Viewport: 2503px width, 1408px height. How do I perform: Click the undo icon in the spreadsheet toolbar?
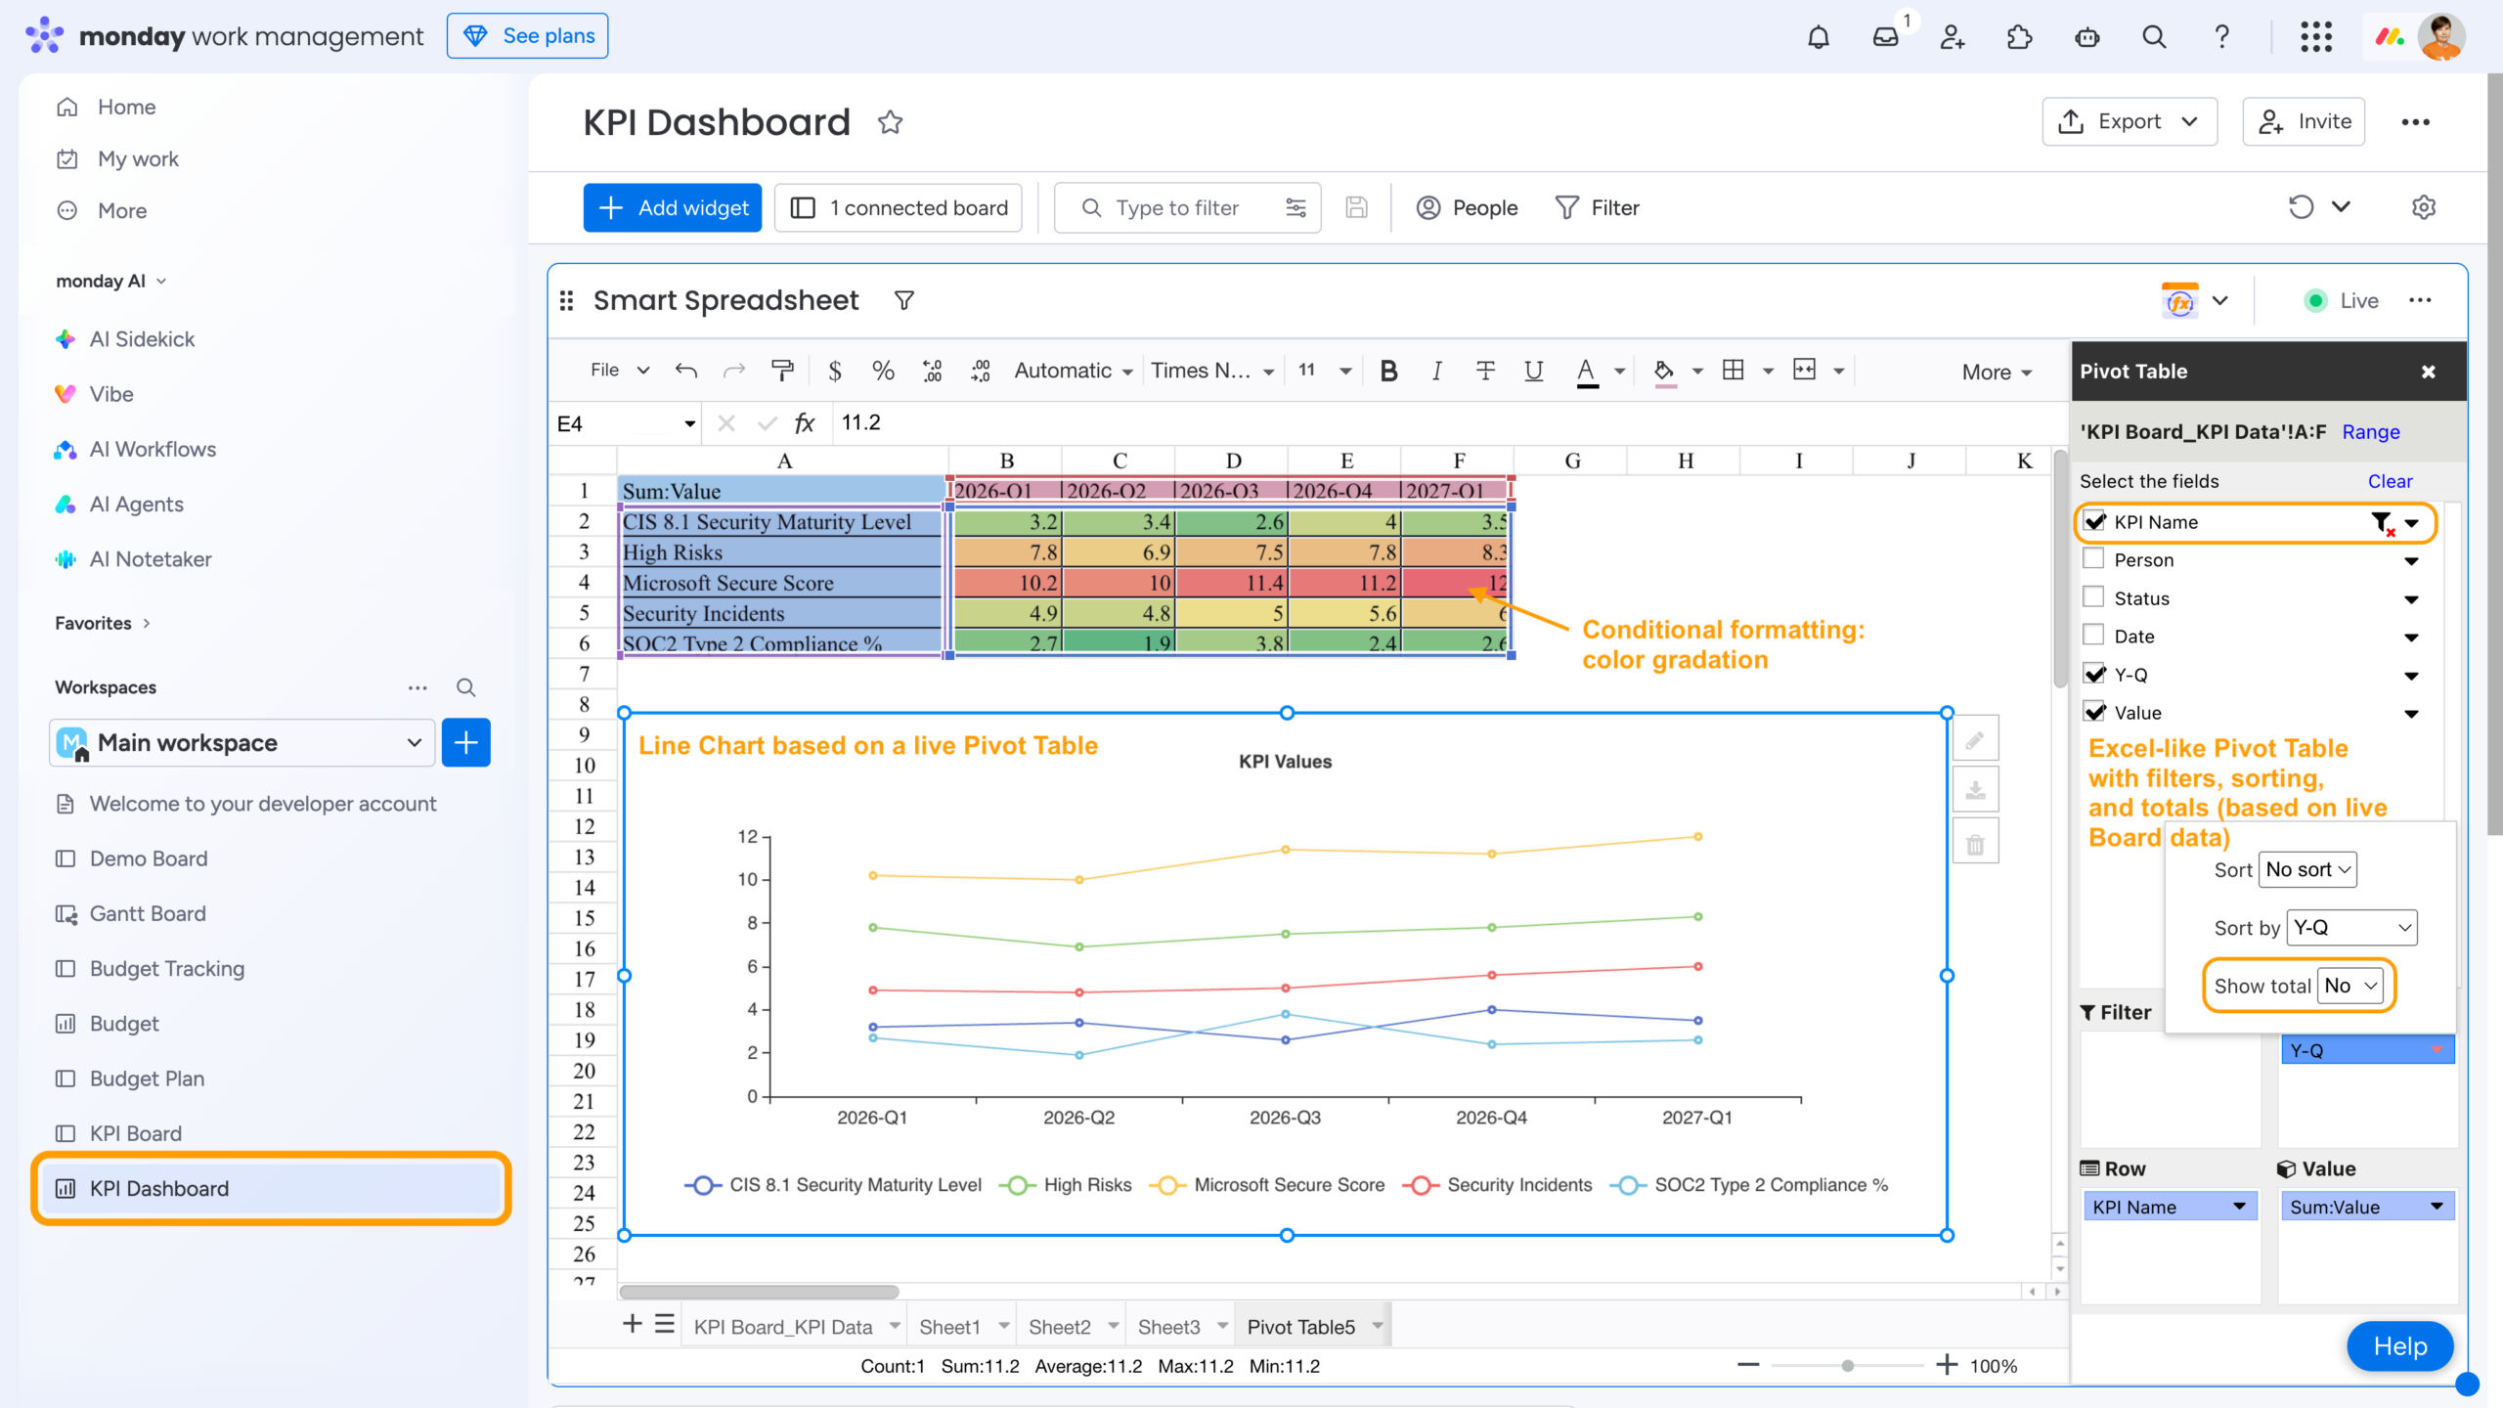pos(685,371)
